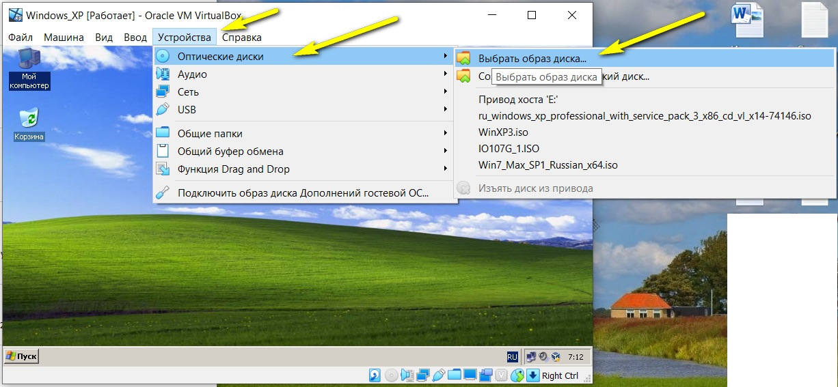Open the Машина menu

[x=64, y=38]
